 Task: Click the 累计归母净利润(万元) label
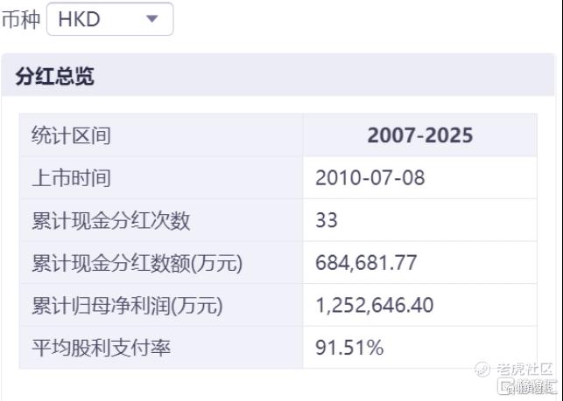[127, 306]
